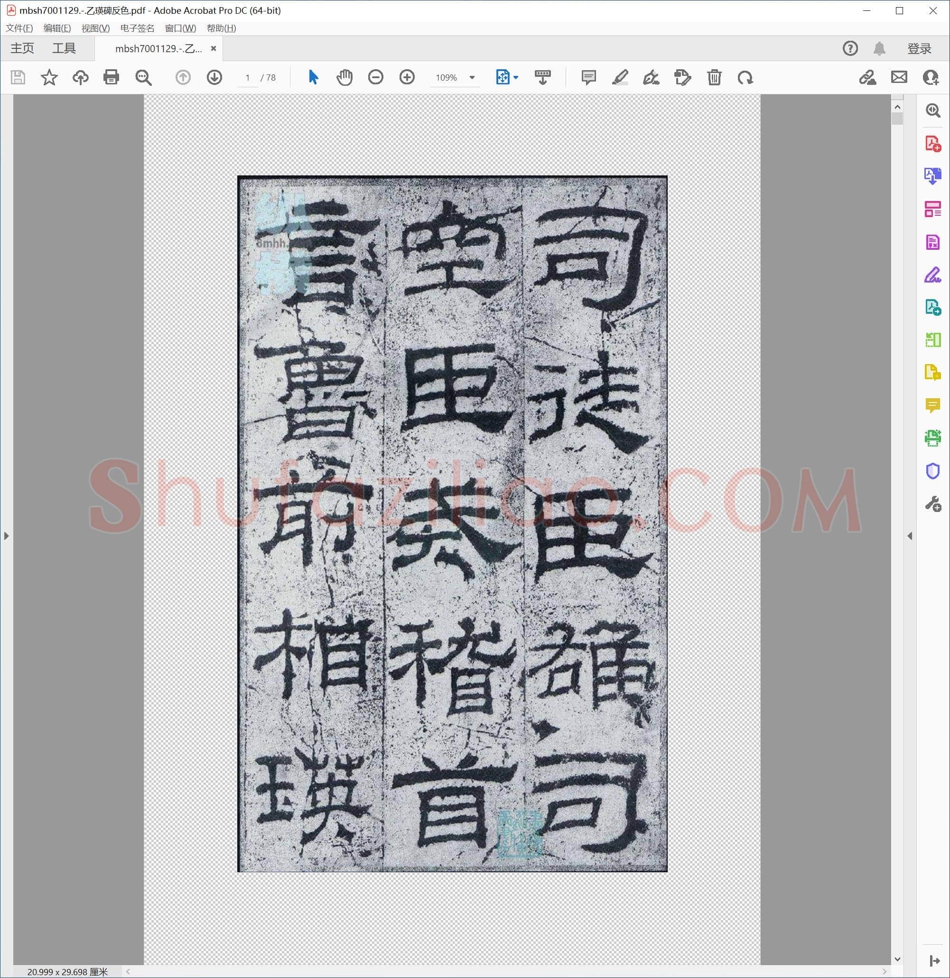Add the document to starred favorites
Image resolution: width=950 pixels, height=978 pixels.
click(49, 77)
